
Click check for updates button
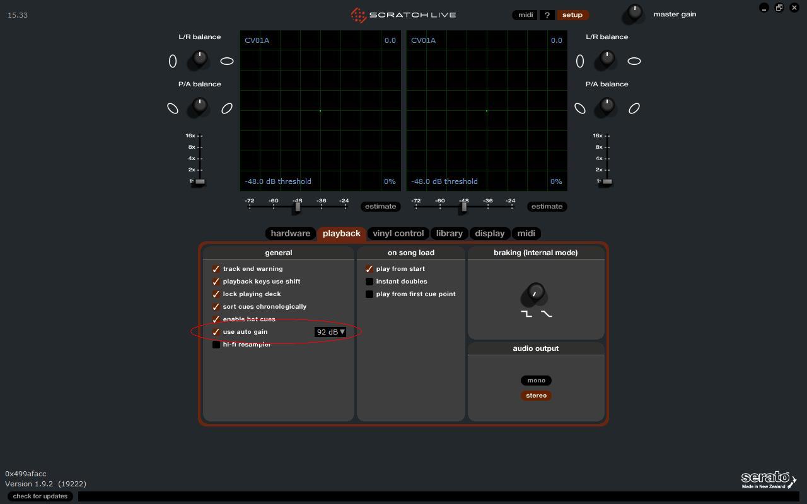coord(40,496)
